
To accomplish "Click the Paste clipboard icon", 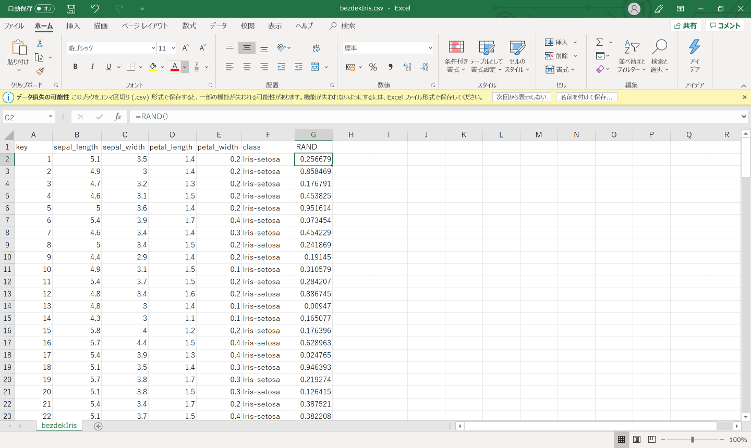I will [x=19, y=48].
